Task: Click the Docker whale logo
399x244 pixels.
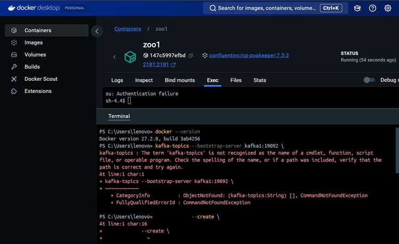Action: click(12, 8)
